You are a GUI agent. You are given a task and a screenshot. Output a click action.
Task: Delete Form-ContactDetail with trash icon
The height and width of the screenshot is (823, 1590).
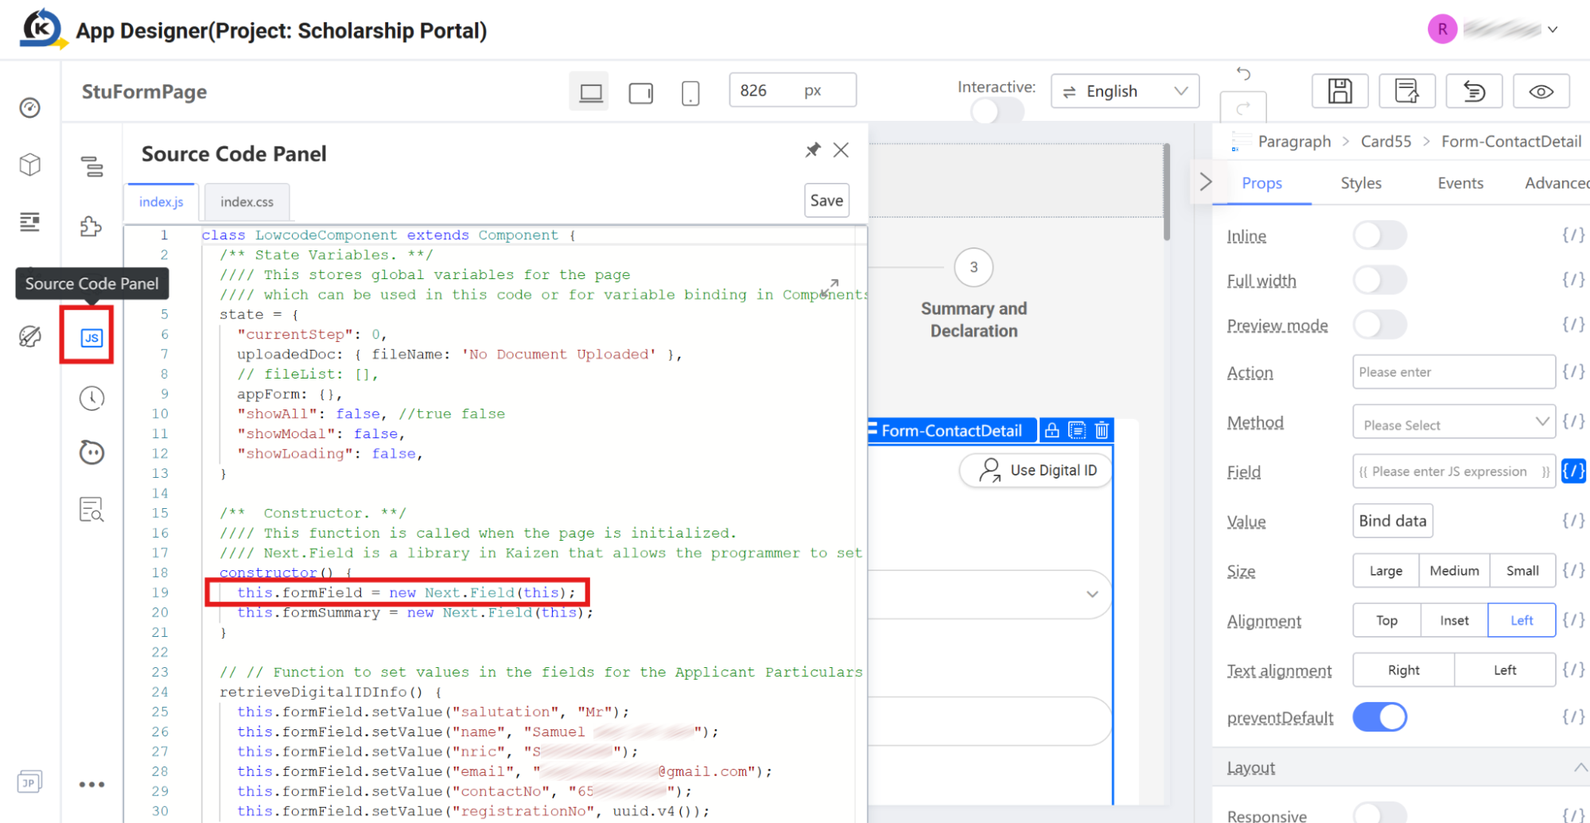(1102, 430)
